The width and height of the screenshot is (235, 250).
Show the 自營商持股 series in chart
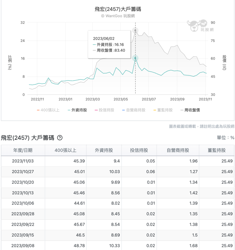point(133,110)
